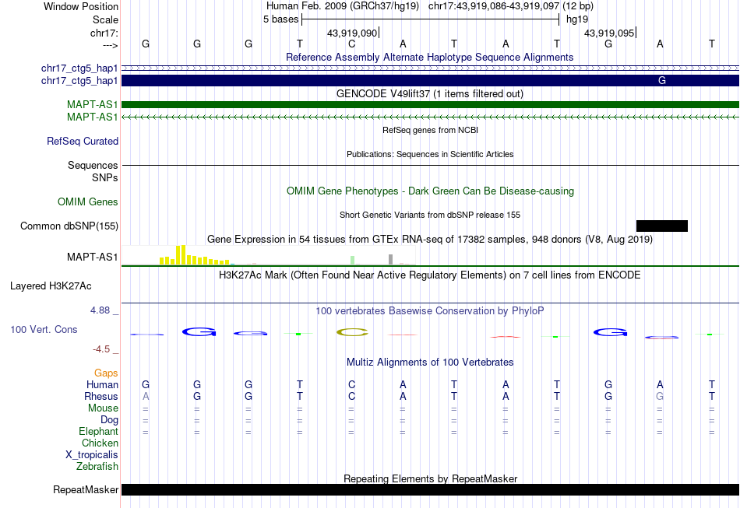Screen dimensions: 740x508
Task: Click the Scale track label
Action: pos(105,19)
